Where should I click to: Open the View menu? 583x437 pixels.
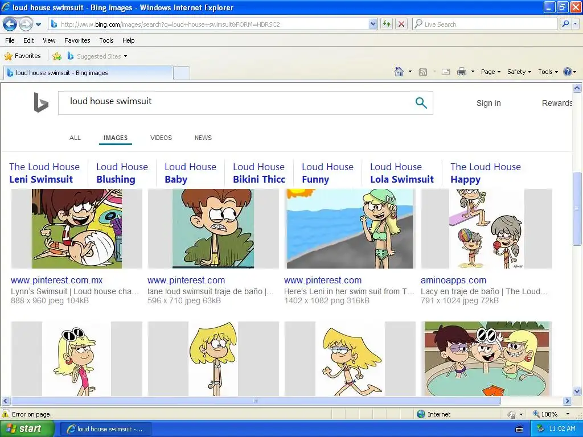coord(49,40)
